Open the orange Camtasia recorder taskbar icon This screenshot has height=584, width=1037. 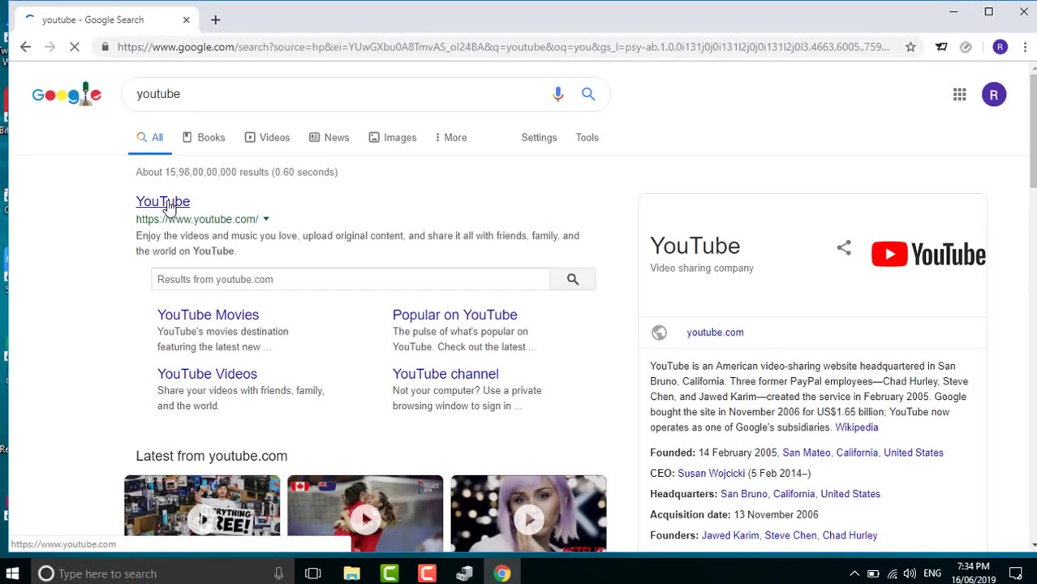(x=427, y=573)
